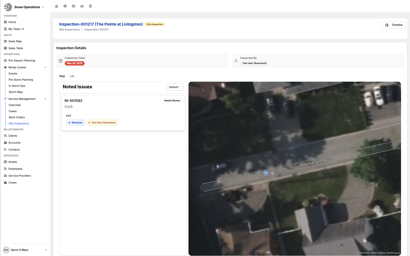Open Storm Map in the sidebar
This screenshot has width=410, height=256.
click(x=16, y=92)
